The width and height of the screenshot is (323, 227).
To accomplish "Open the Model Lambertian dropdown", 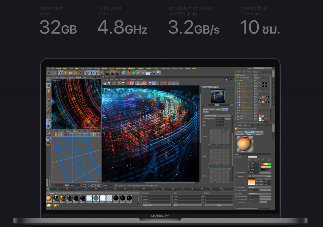I will click(x=260, y=194).
